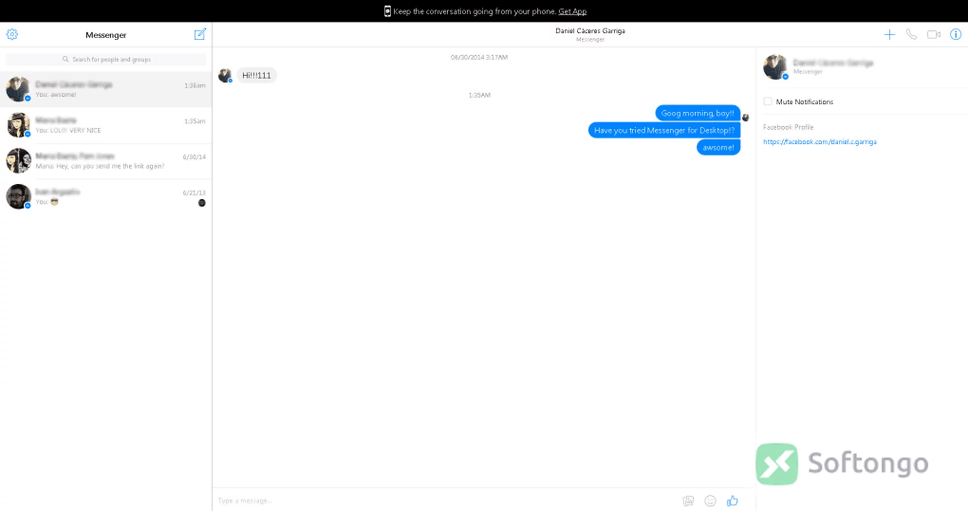Click the Daniel Cáceres Garriga chat header name
This screenshot has width=968, height=511.
(590, 31)
